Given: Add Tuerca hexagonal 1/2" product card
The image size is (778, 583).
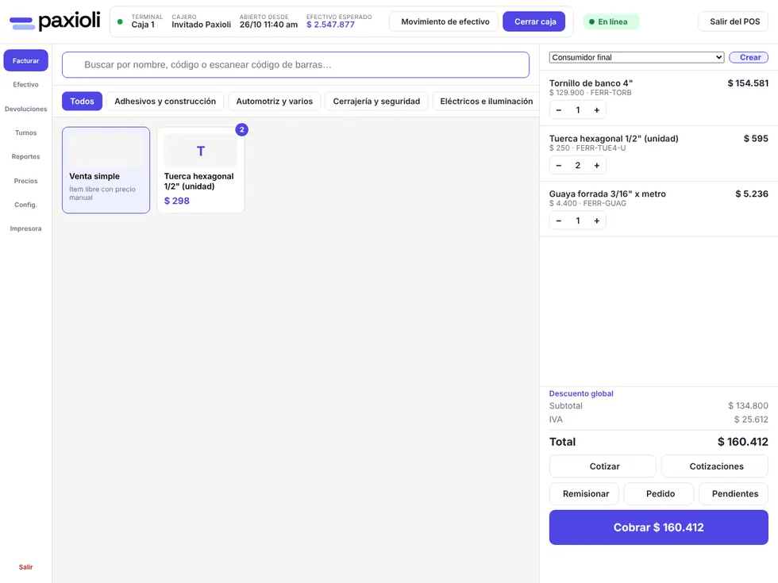Looking at the screenshot, I should 200,170.
